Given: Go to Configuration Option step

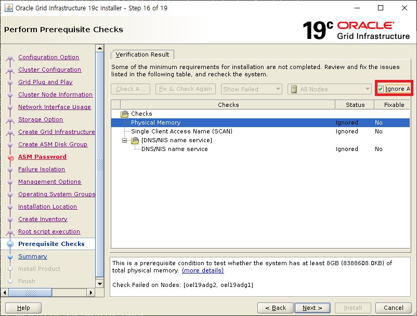Looking at the screenshot, I should pyautogui.click(x=49, y=57).
